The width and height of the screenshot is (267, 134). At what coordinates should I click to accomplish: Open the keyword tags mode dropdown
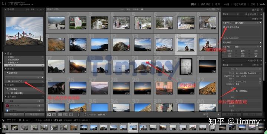pos(246,23)
